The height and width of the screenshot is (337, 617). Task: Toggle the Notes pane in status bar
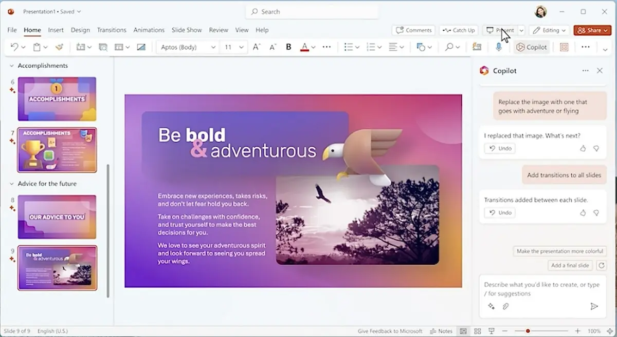point(441,331)
